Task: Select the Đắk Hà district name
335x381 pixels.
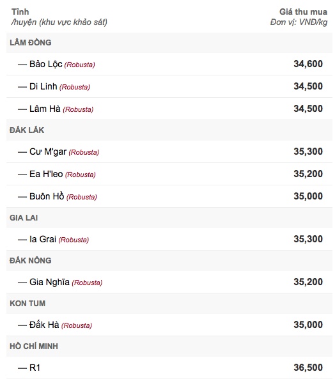Action: coord(44,325)
